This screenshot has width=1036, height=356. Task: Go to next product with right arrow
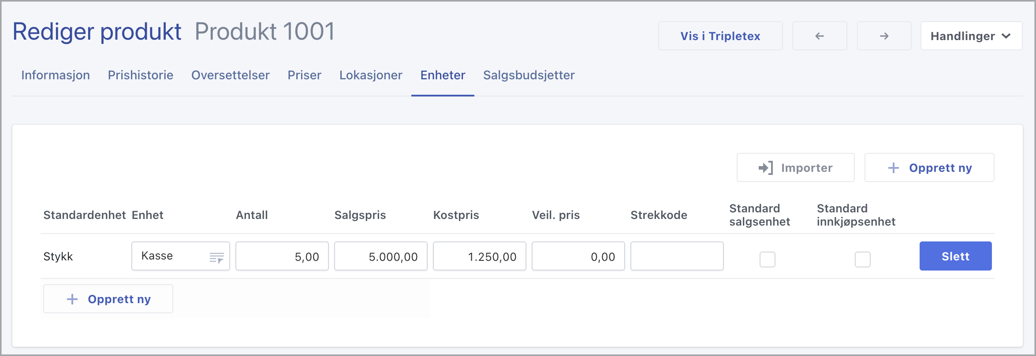884,36
